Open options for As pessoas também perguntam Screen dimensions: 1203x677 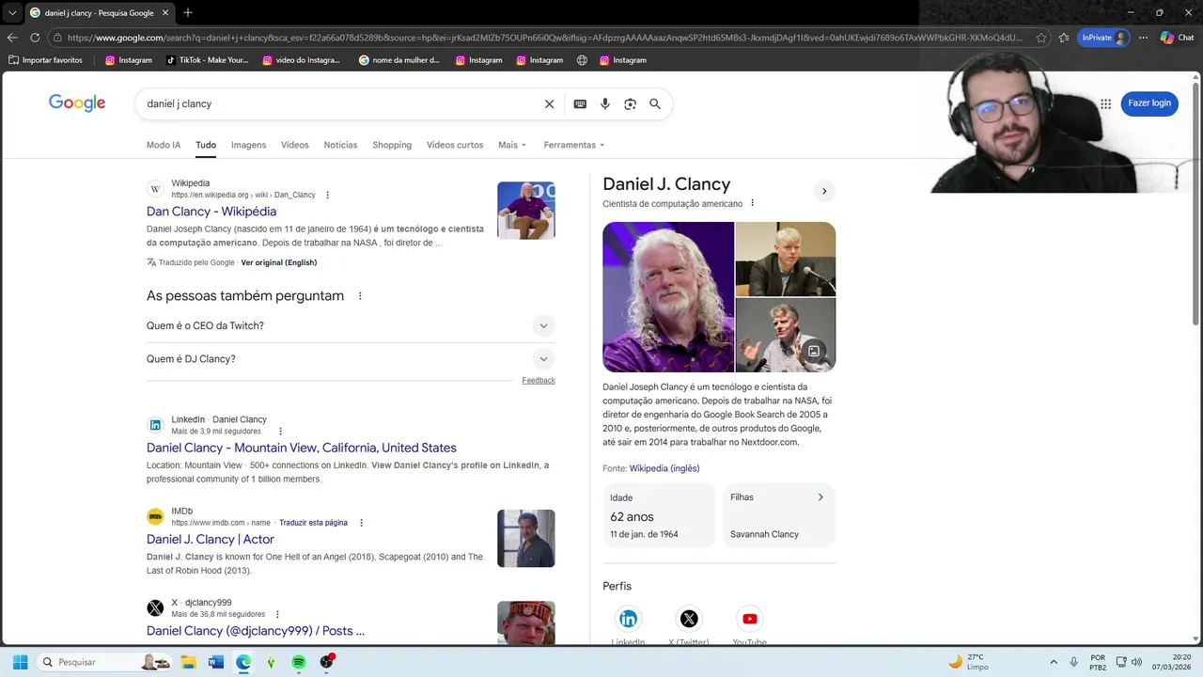pyautogui.click(x=359, y=296)
